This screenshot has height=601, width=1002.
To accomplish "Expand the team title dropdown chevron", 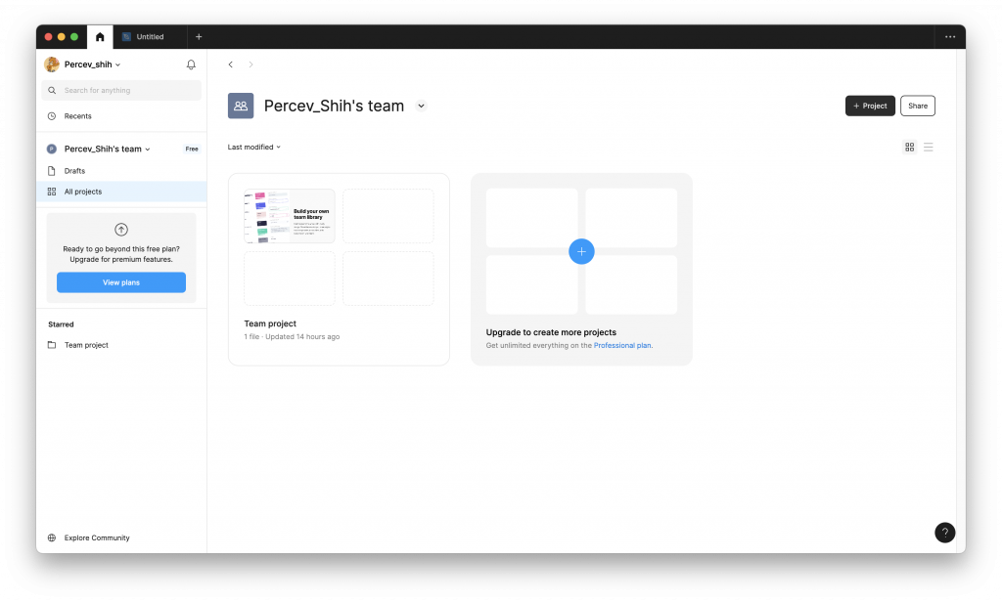I will click(x=421, y=106).
